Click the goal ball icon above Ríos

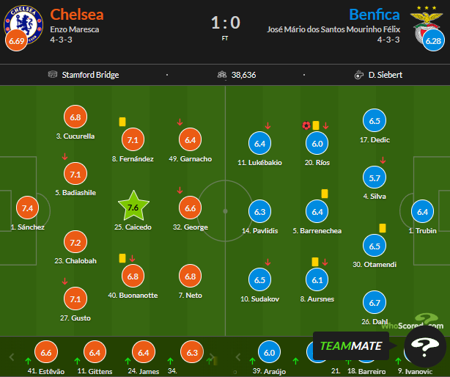coord(306,125)
